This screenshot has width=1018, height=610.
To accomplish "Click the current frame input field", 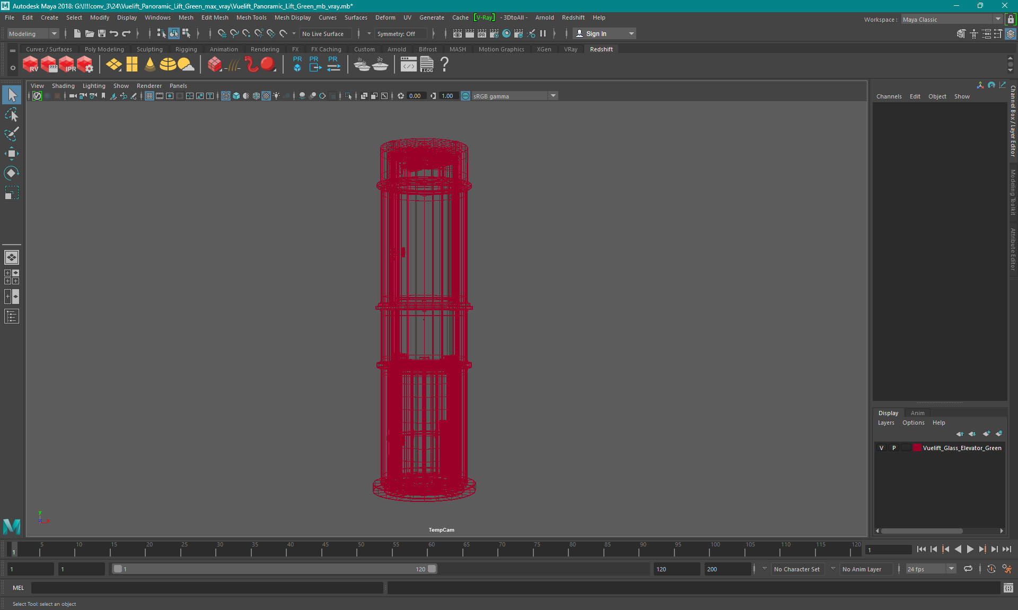I will [x=888, y=550].
